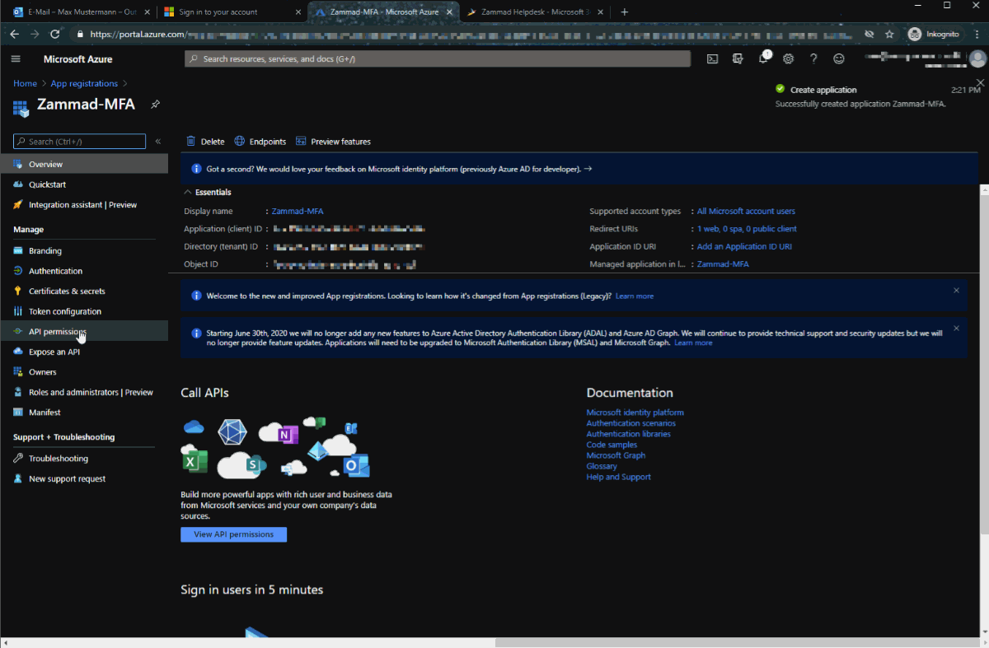Open Microsoft identity platform documentation
The image size is (989, 648).
coord(635,413)
